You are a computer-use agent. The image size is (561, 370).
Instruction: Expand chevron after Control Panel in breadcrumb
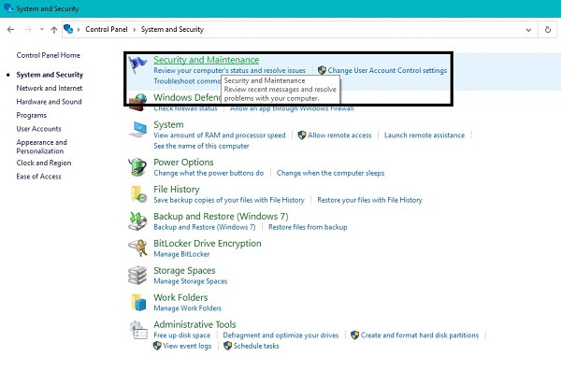135,30
